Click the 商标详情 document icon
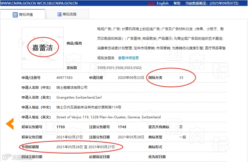Image resolution: width=249 pixels, height=162 pixels. (15, 15)
